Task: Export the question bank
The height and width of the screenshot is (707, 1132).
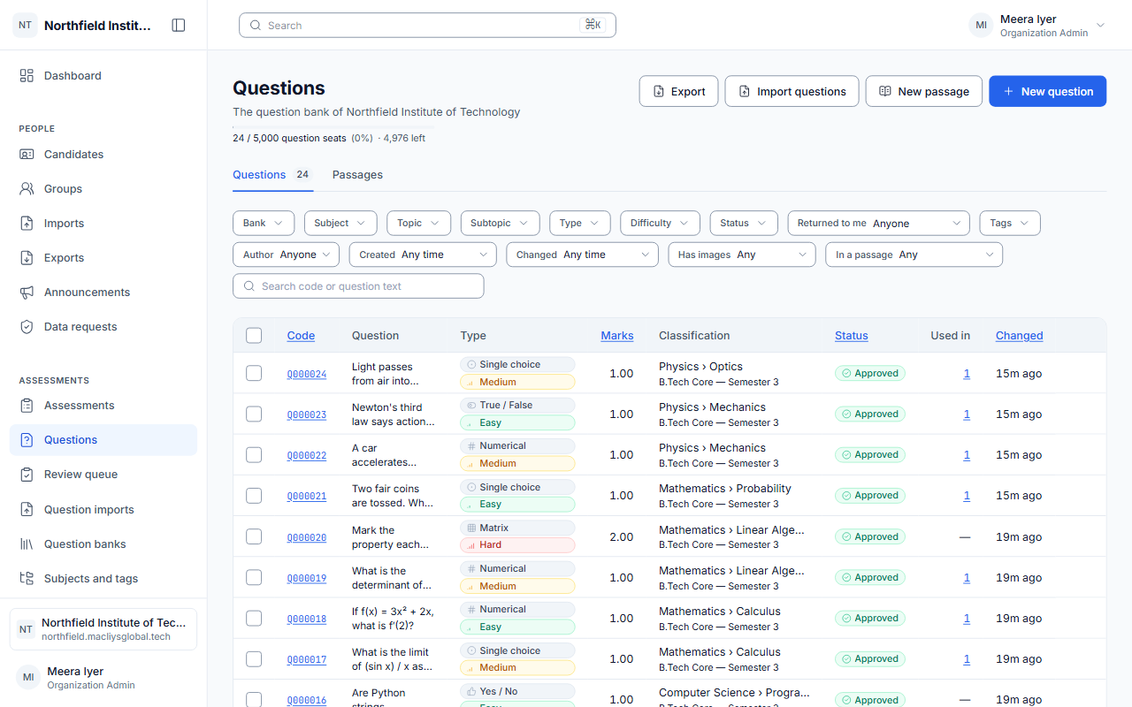Action: (x=678, y=91)
